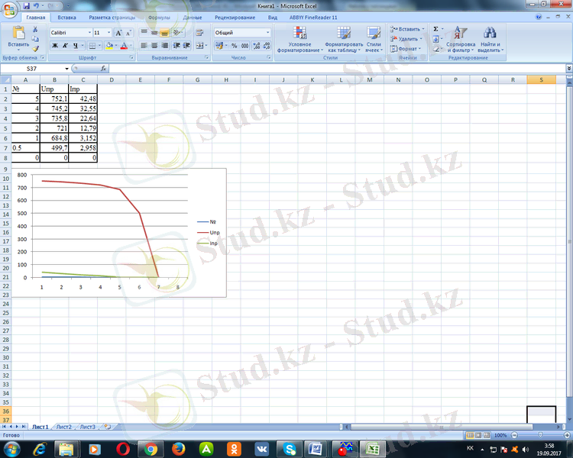Select the Format Painter brush

tap(35, 48)
